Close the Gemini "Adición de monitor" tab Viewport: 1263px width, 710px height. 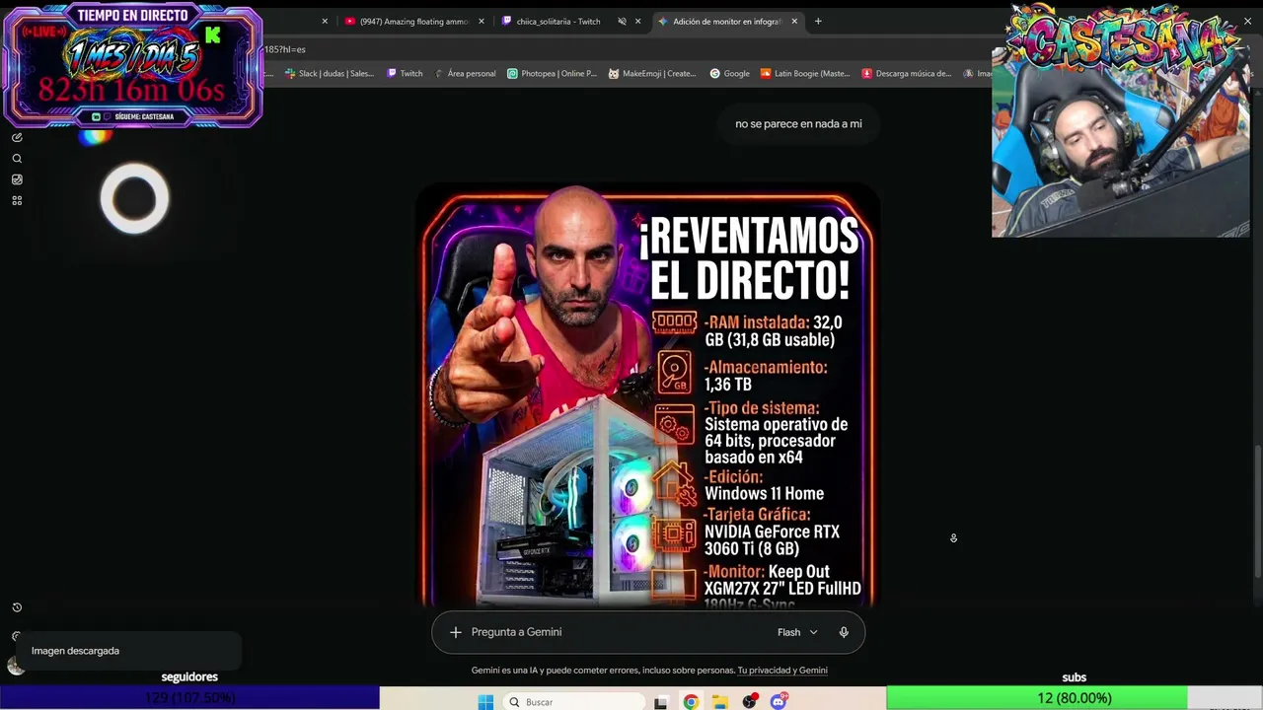(x=794, y=21)
